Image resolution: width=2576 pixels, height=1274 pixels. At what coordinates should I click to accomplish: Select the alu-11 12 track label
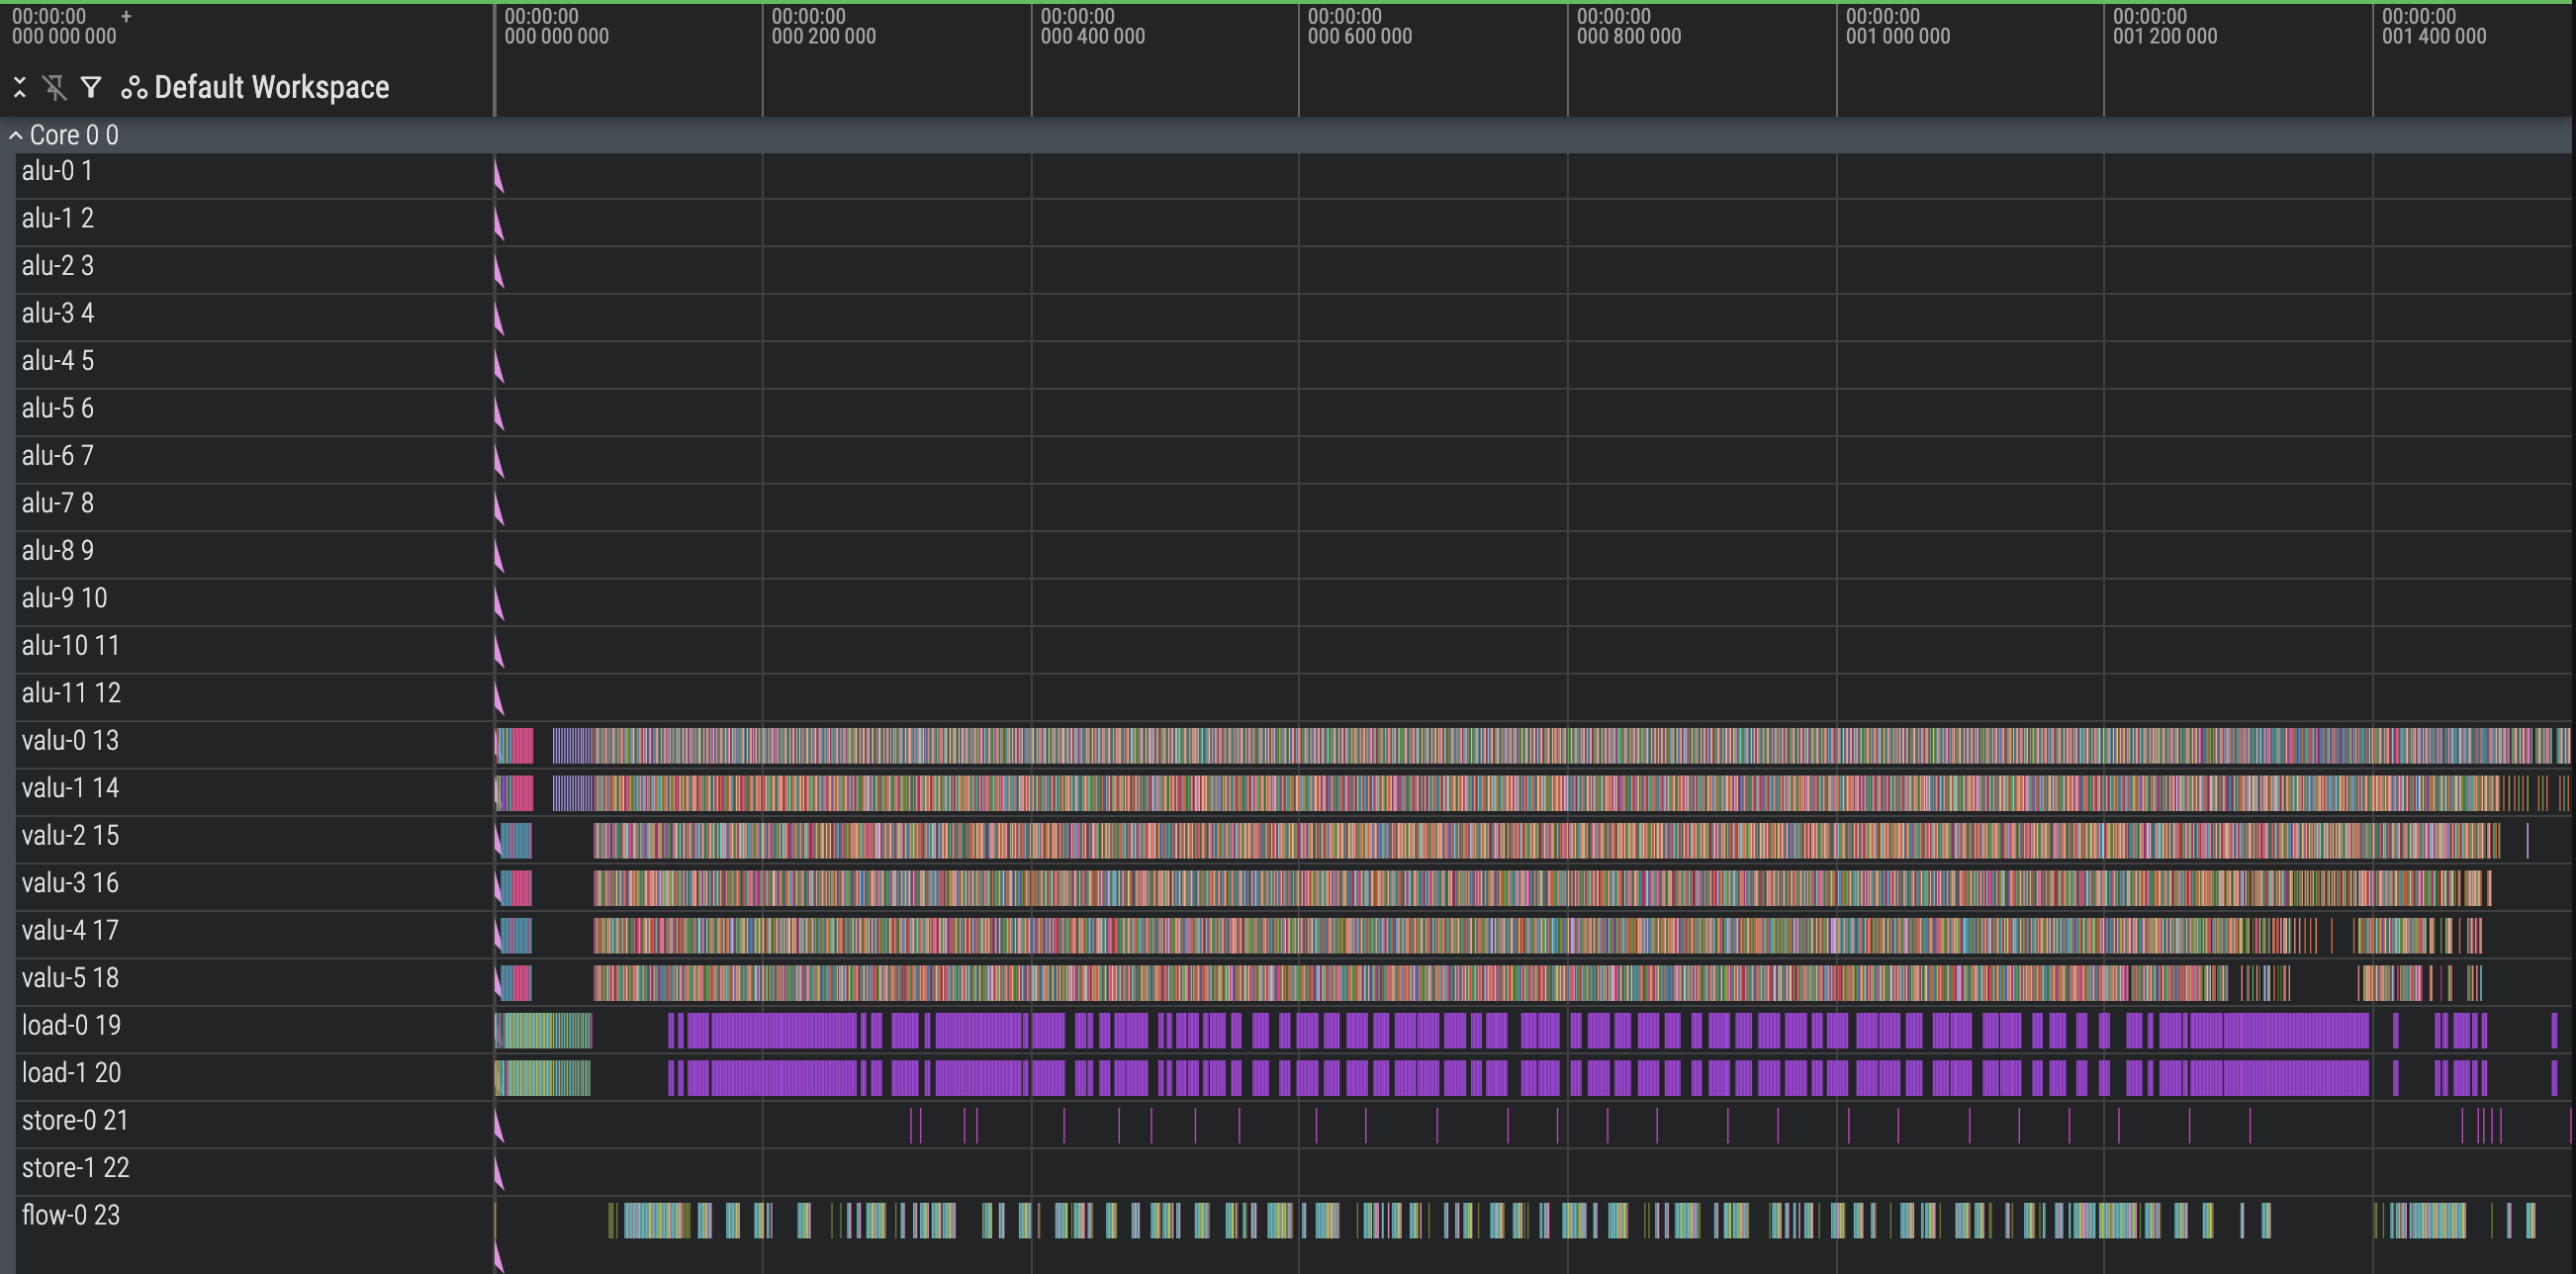(x=71, y=693)
